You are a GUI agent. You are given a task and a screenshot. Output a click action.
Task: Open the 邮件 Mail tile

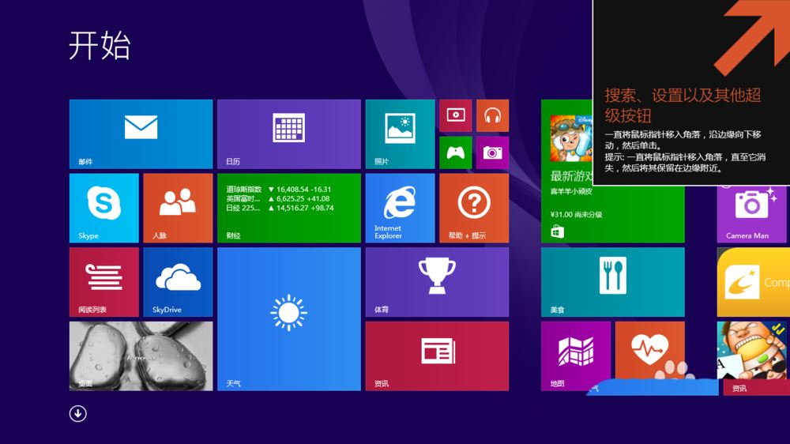141,134
